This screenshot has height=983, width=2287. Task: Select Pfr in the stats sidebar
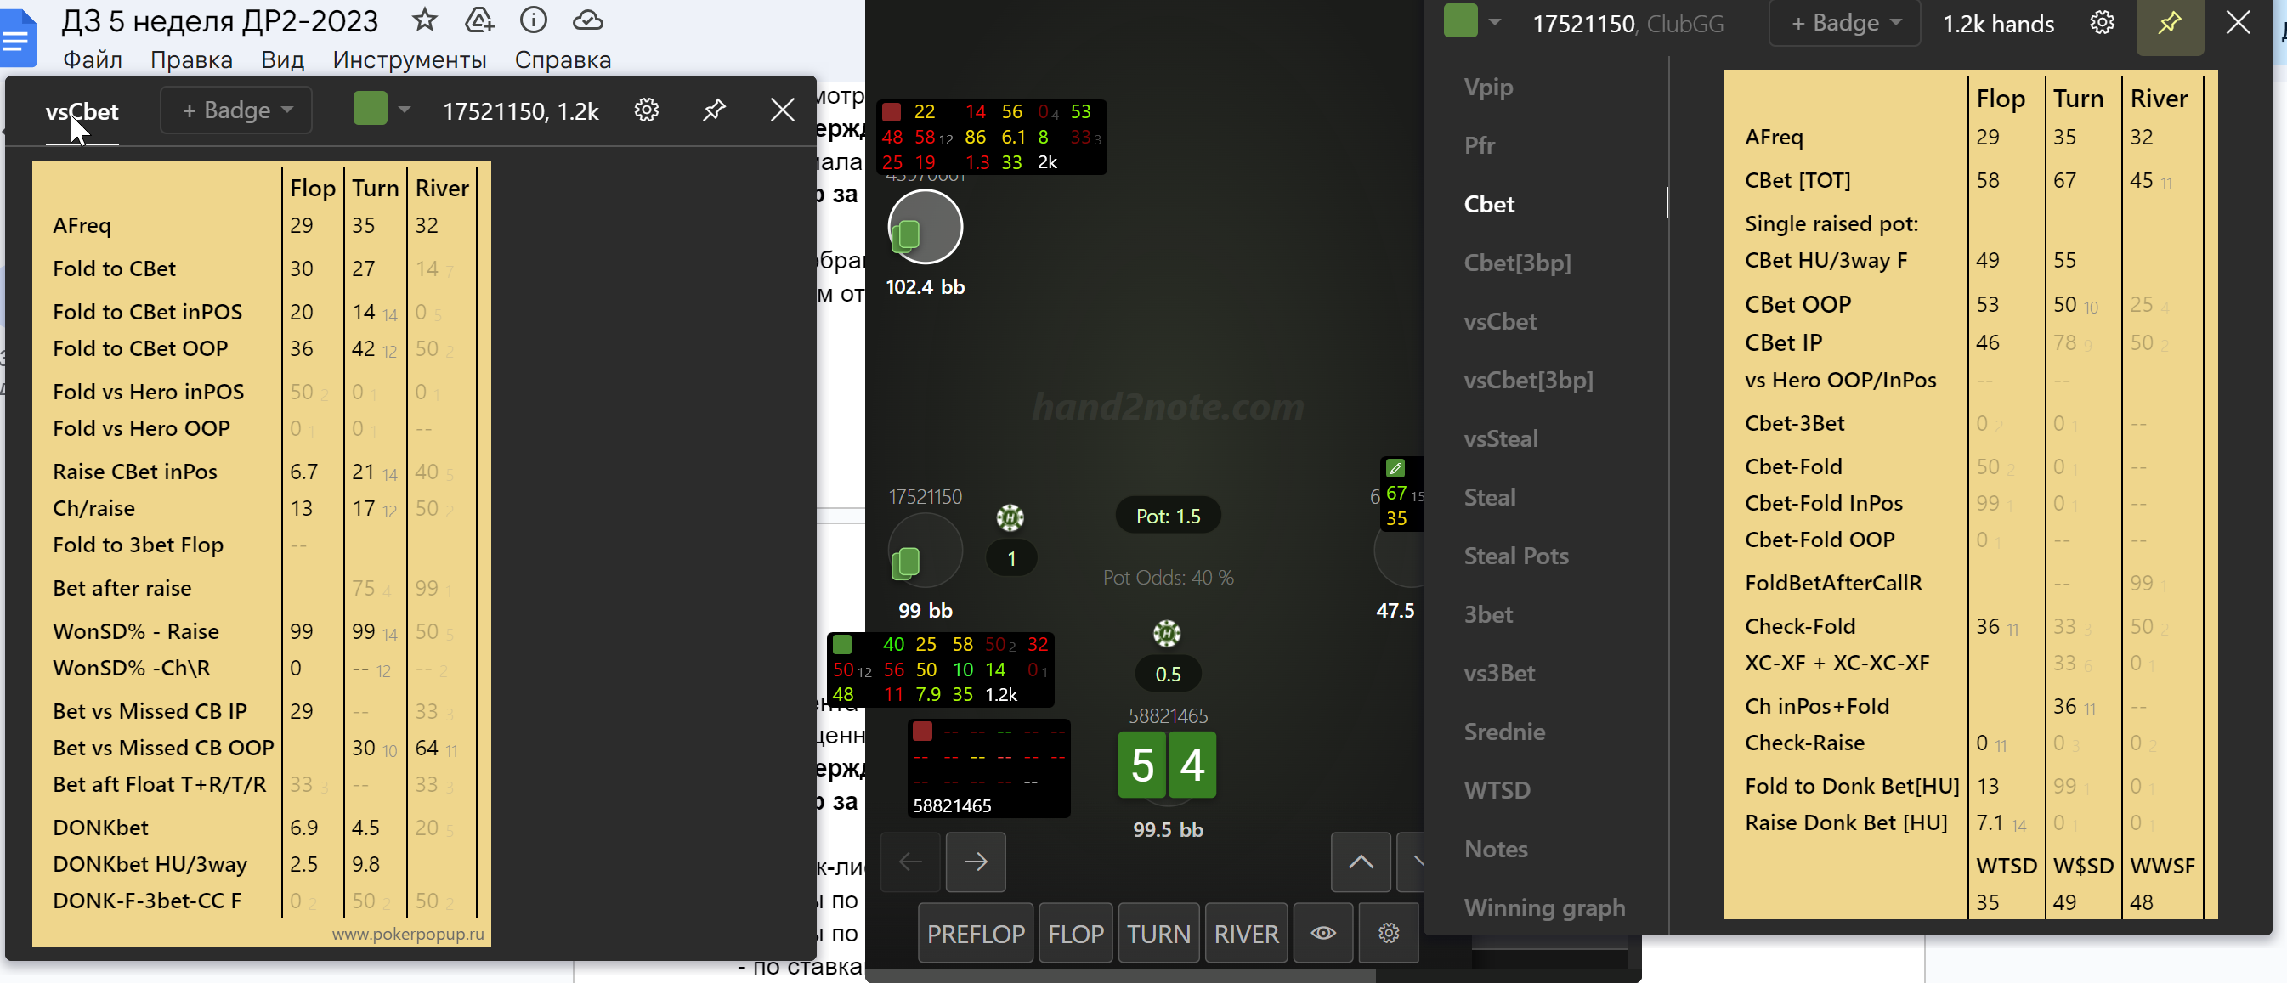pos(1479,145)
